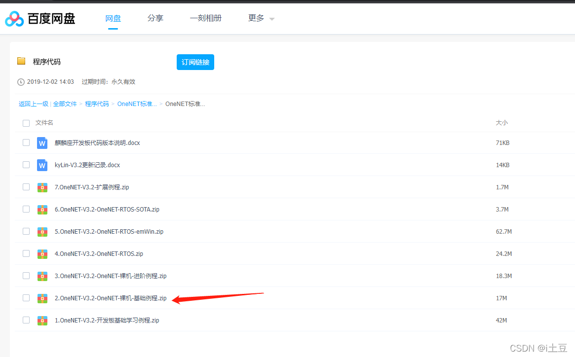Go to blue OneNET标准... breadcrumb link
The image size is (575, 357).
pyautogui.click(x=137, y=104)
